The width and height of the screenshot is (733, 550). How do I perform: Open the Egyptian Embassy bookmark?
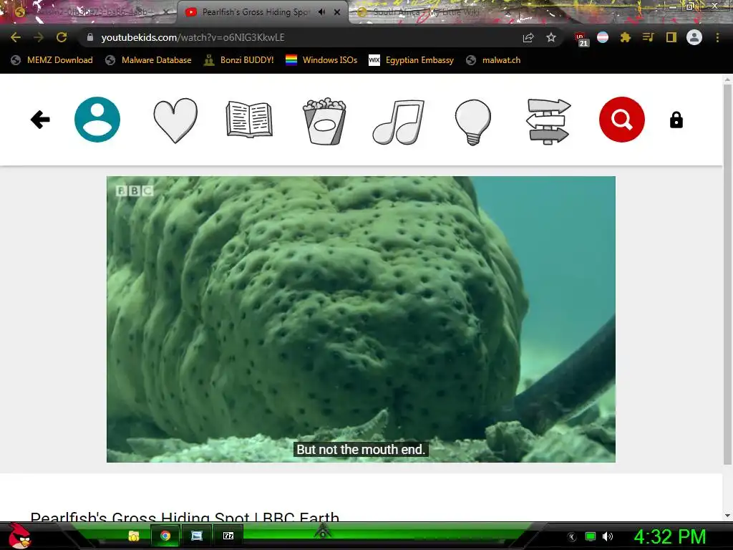[x=412, y=60]
